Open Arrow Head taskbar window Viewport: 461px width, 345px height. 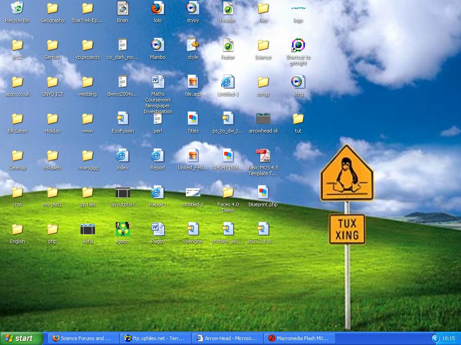[x=227, y=338]
